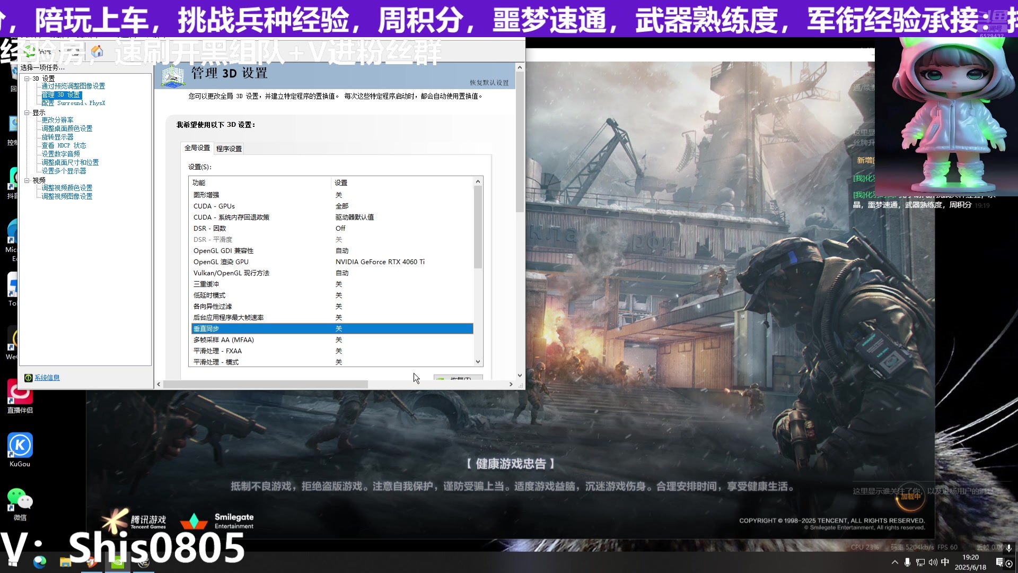Click settings list scroll-up arrow

pyautogui.click(x=478, y=182)
